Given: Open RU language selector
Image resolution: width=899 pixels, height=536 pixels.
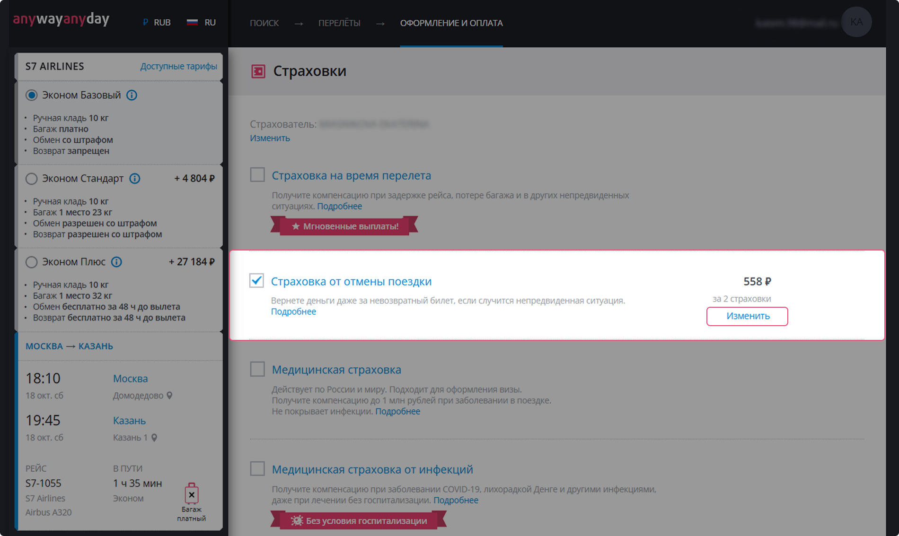Looking at the screenshot, I should pos(202,22).
